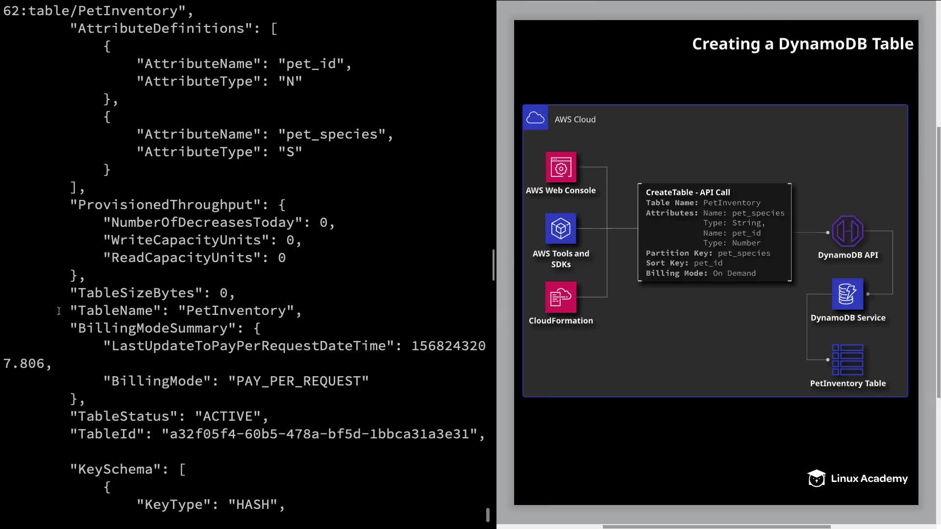Click the "TableName" line in terminal

tap(185, 311)
